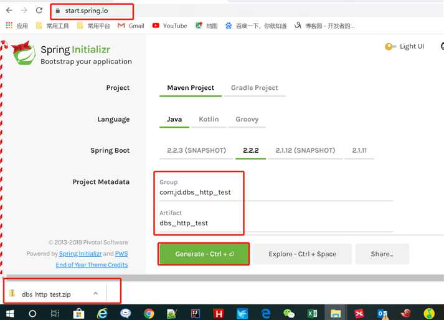The image size is (444, 320).
Task: Launch IntelliJ IDEA from taskbar
Action: [x=196, y=314]
